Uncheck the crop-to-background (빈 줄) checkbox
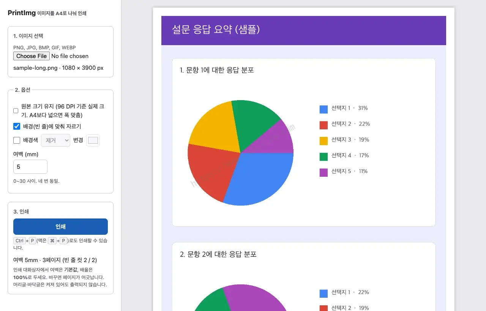This screenshot has height=311, width=486. 17,126
